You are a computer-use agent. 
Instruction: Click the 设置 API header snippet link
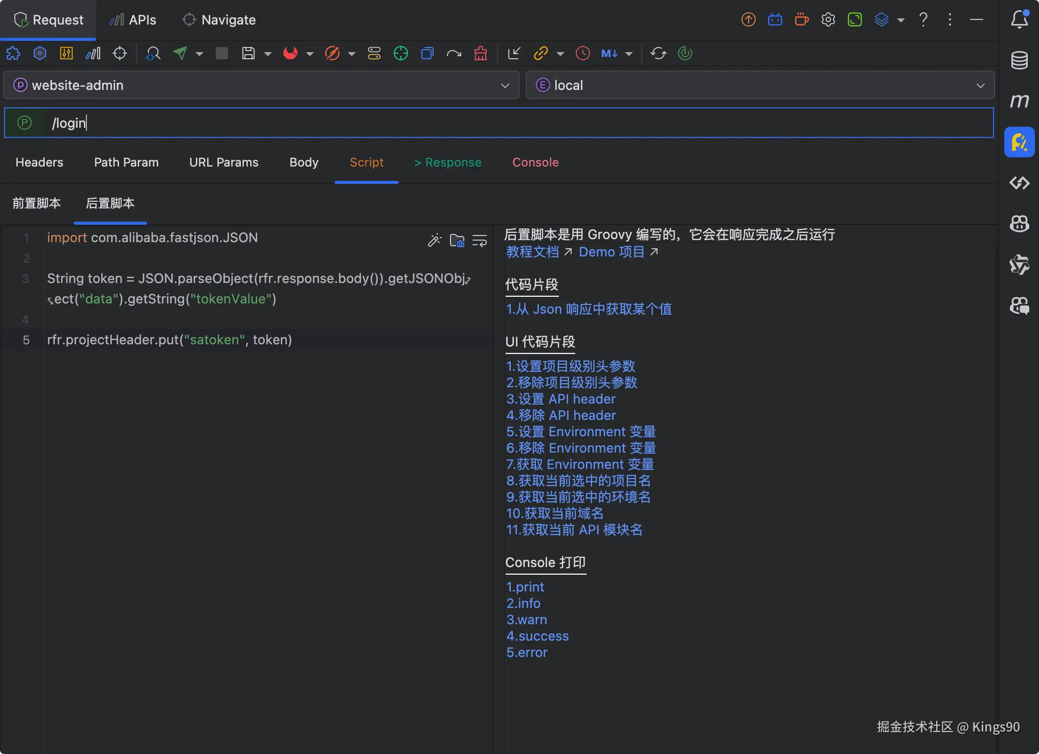click(561, 399)
